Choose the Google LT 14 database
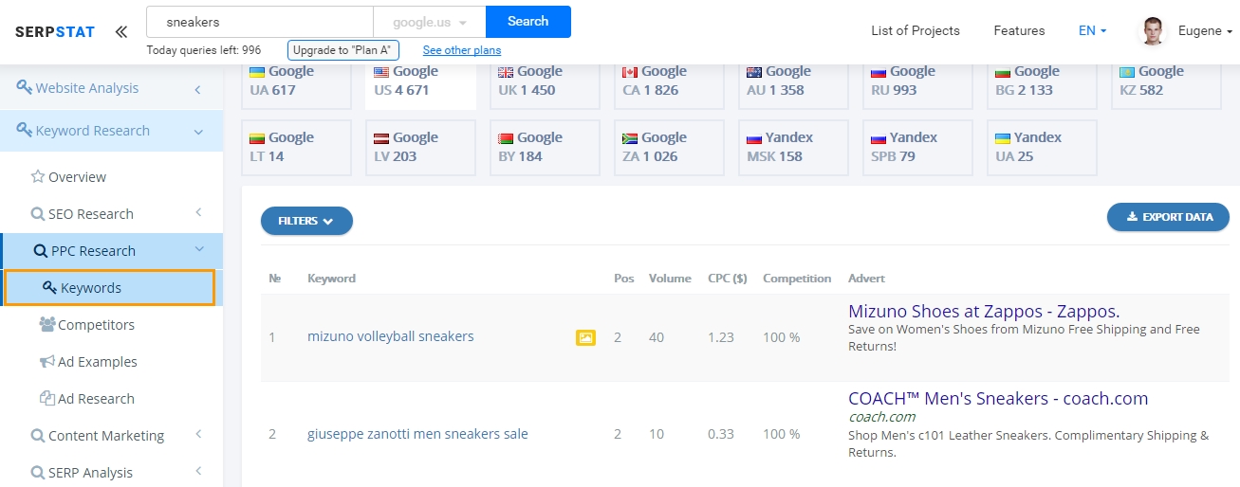1240x487 pixels. point(296,147)
